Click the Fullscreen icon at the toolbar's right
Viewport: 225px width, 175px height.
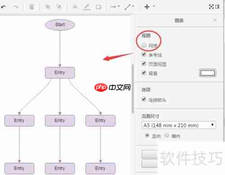click(x=211, y=7)
